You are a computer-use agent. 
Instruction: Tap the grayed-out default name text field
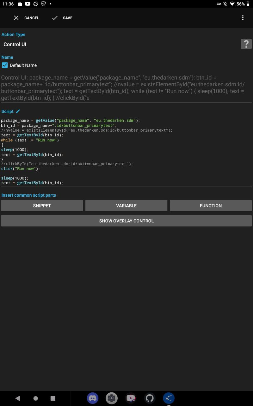(126, 88)
